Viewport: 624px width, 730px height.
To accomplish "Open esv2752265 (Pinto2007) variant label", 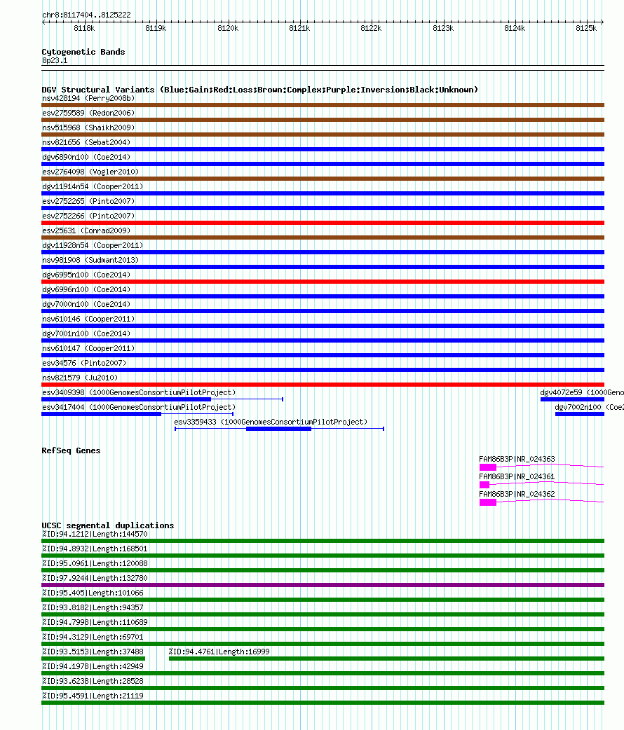I will [88, 201].
